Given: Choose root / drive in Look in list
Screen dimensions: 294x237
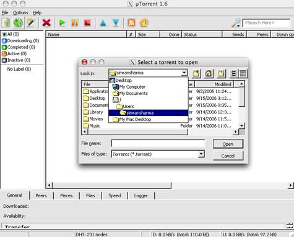Looking at the screenshot, I should [x=149, y=100].
